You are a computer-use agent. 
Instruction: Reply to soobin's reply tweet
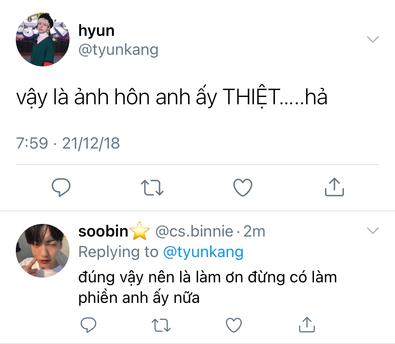pyautogui.click(x=88, y=324)
